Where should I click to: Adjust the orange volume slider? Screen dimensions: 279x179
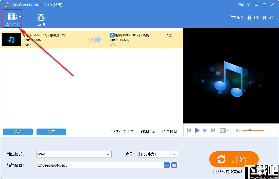click(x=253, y=130)
